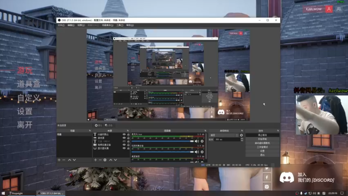Click 开始录制 start recording button
This screenshot has height=196, width=348.
[262, 139]
